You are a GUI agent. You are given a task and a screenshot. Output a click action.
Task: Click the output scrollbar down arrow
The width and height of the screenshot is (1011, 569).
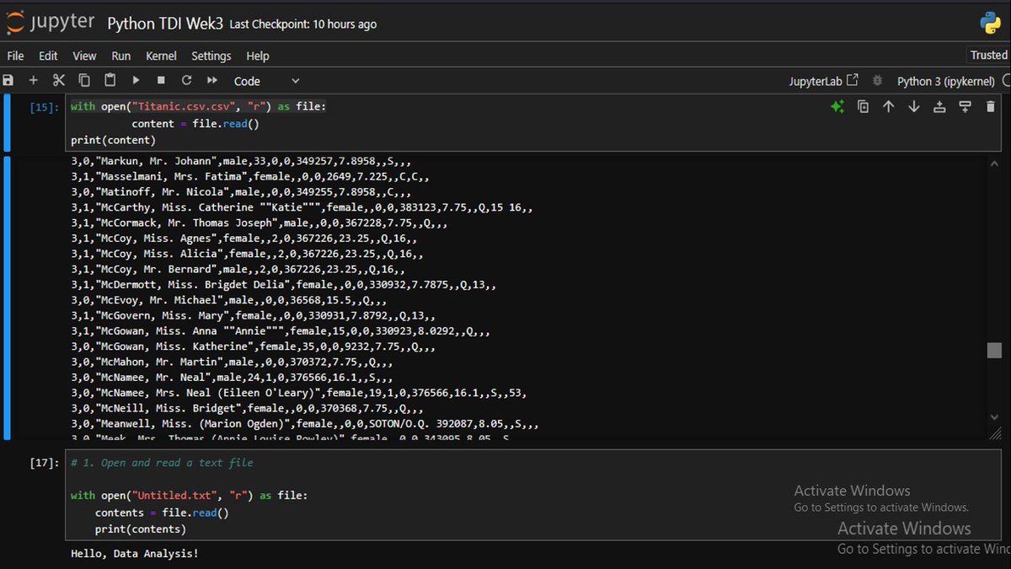(994, 418)
